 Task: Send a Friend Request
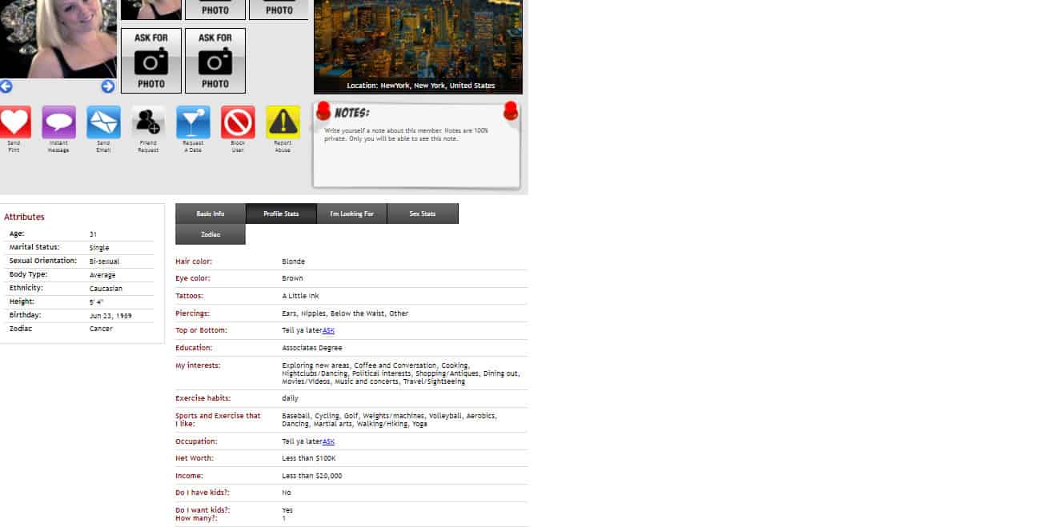click(x=148, y=122)
